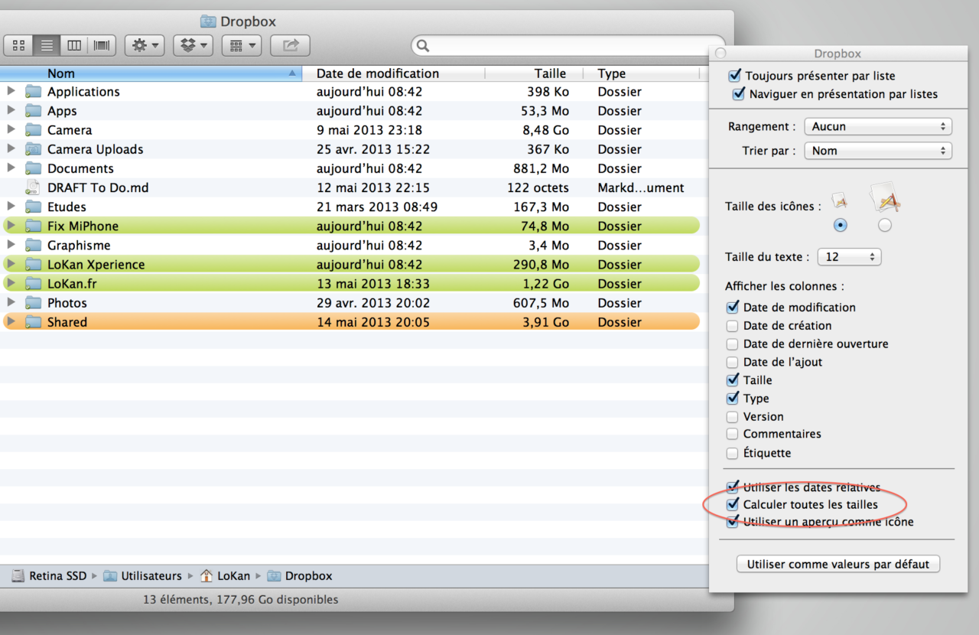This screenshot has width=979, height=635.
Task: Open the Dropbox toolbar menu
Action: pos(193,45)
